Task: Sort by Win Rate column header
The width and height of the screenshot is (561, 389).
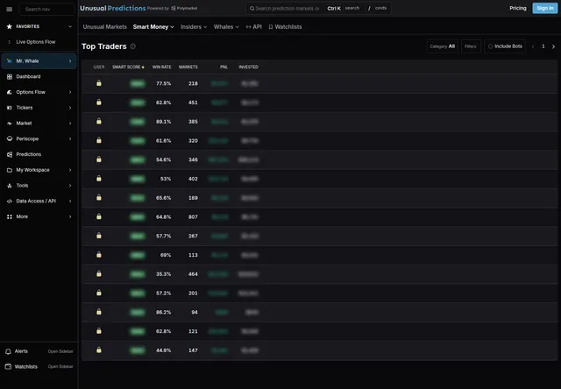Action: pyautogui.click(x=161, y=67)
